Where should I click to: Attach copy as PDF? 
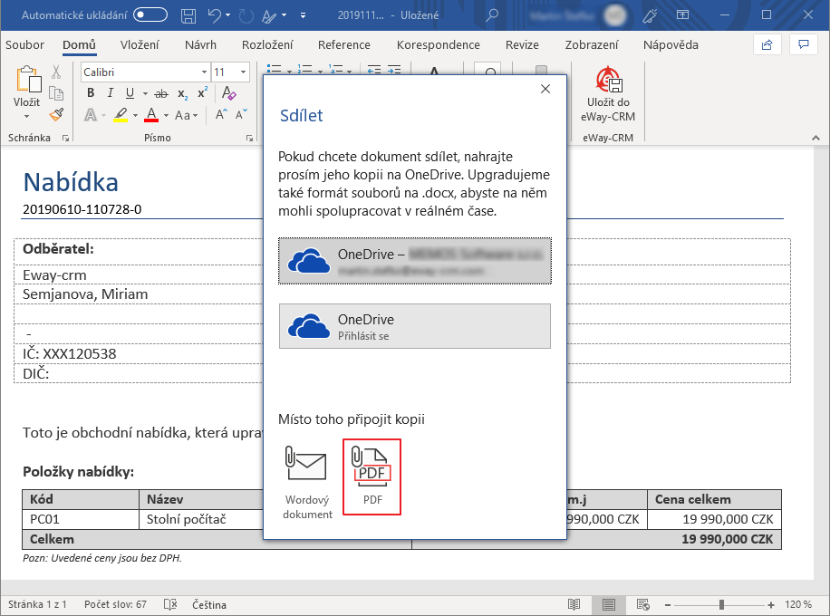point(372,476)
